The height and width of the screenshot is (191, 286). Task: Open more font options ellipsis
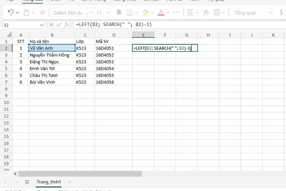[177, 13]
